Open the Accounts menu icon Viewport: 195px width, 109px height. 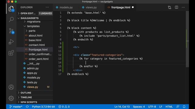point(11,87)
